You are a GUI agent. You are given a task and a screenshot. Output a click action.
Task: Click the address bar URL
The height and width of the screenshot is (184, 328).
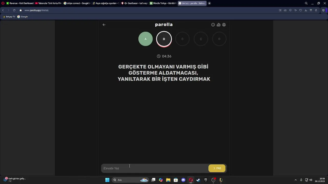click(x=37, y=10)
